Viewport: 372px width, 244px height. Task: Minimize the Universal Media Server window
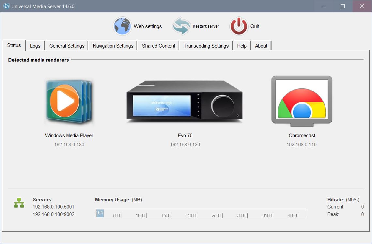[x=324, y=6]
